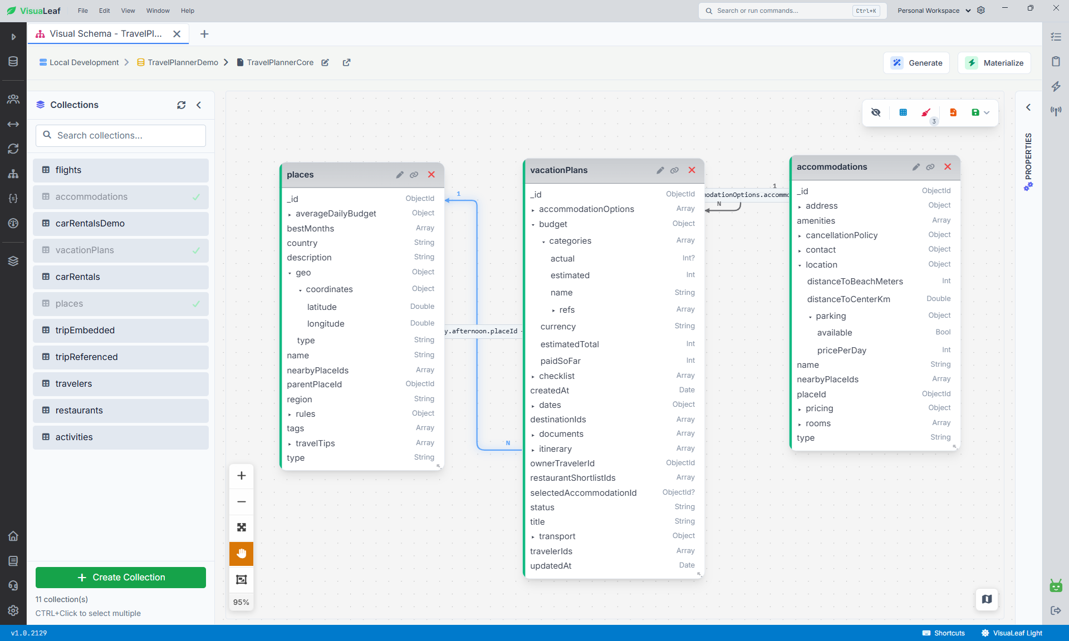Add travelers collection to the diagram
The width and height of the screenshot is (1069, 641).
point(121,384)
